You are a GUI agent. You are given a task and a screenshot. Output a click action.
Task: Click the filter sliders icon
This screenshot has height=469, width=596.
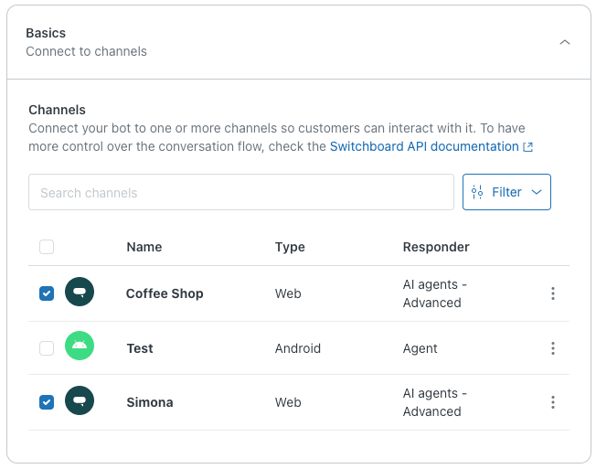[x=477, y=192]
